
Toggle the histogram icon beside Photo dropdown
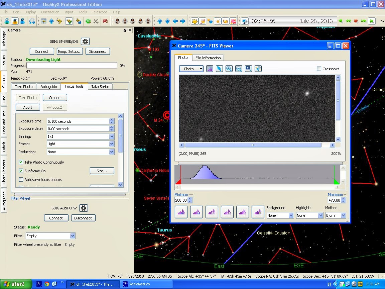(210, 69)
